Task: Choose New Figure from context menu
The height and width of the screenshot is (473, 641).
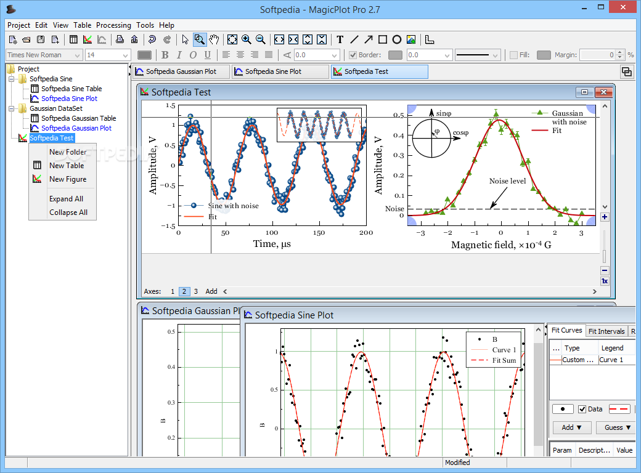Action: tap(68, 179)
